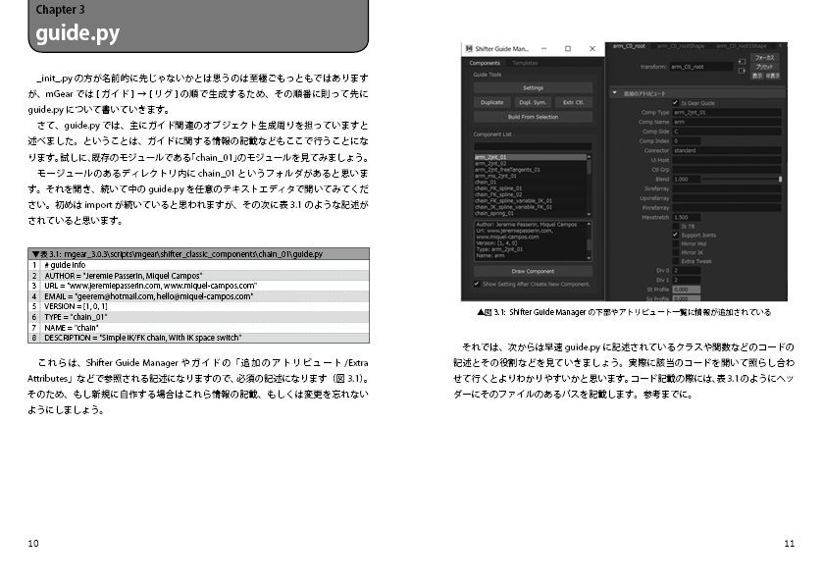This screenshot has height=584, width=823.
Task: Click the transform name field arm_C0_root
Action: pyautogui.click(x=701, y=67)
